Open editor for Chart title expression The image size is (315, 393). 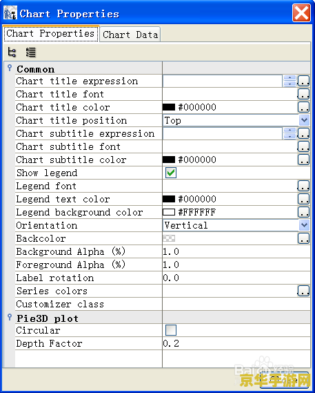pos(303,81)
